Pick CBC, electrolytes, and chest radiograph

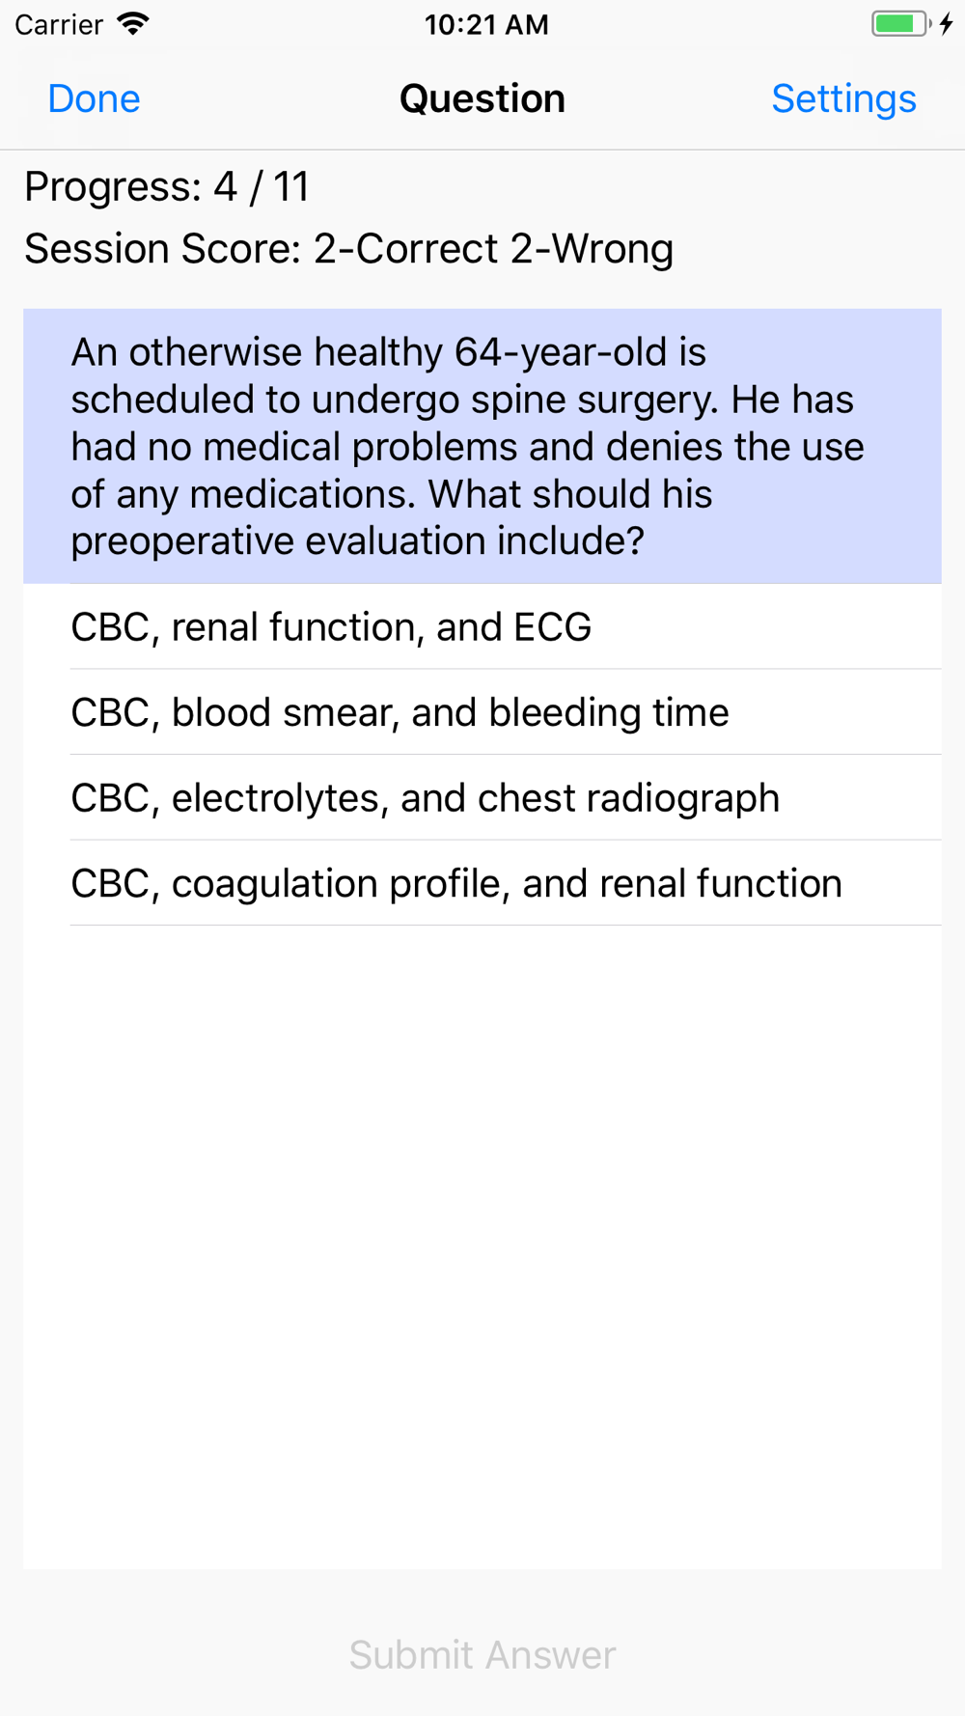(425, 798)
